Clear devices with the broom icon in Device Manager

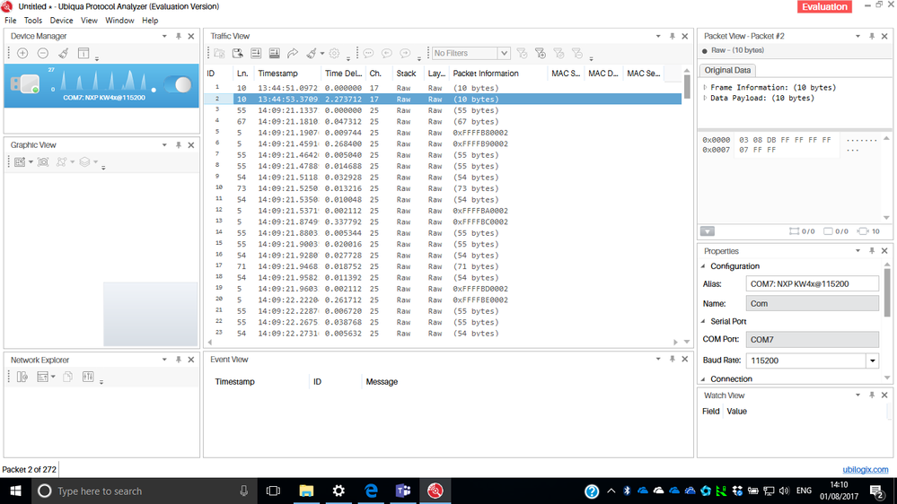tap(64, 53)
